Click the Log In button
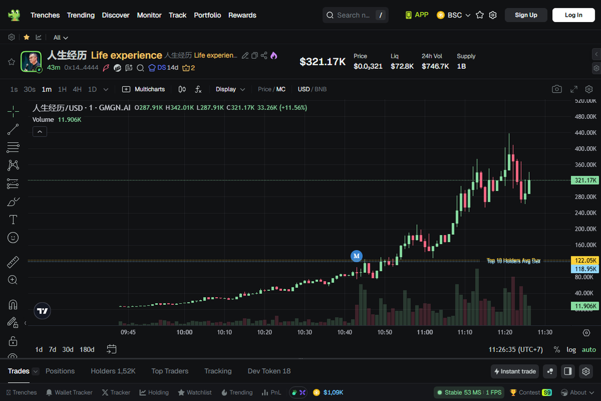Image resolution: width=601 pixels, height=401 pixels. coord(573,15)
